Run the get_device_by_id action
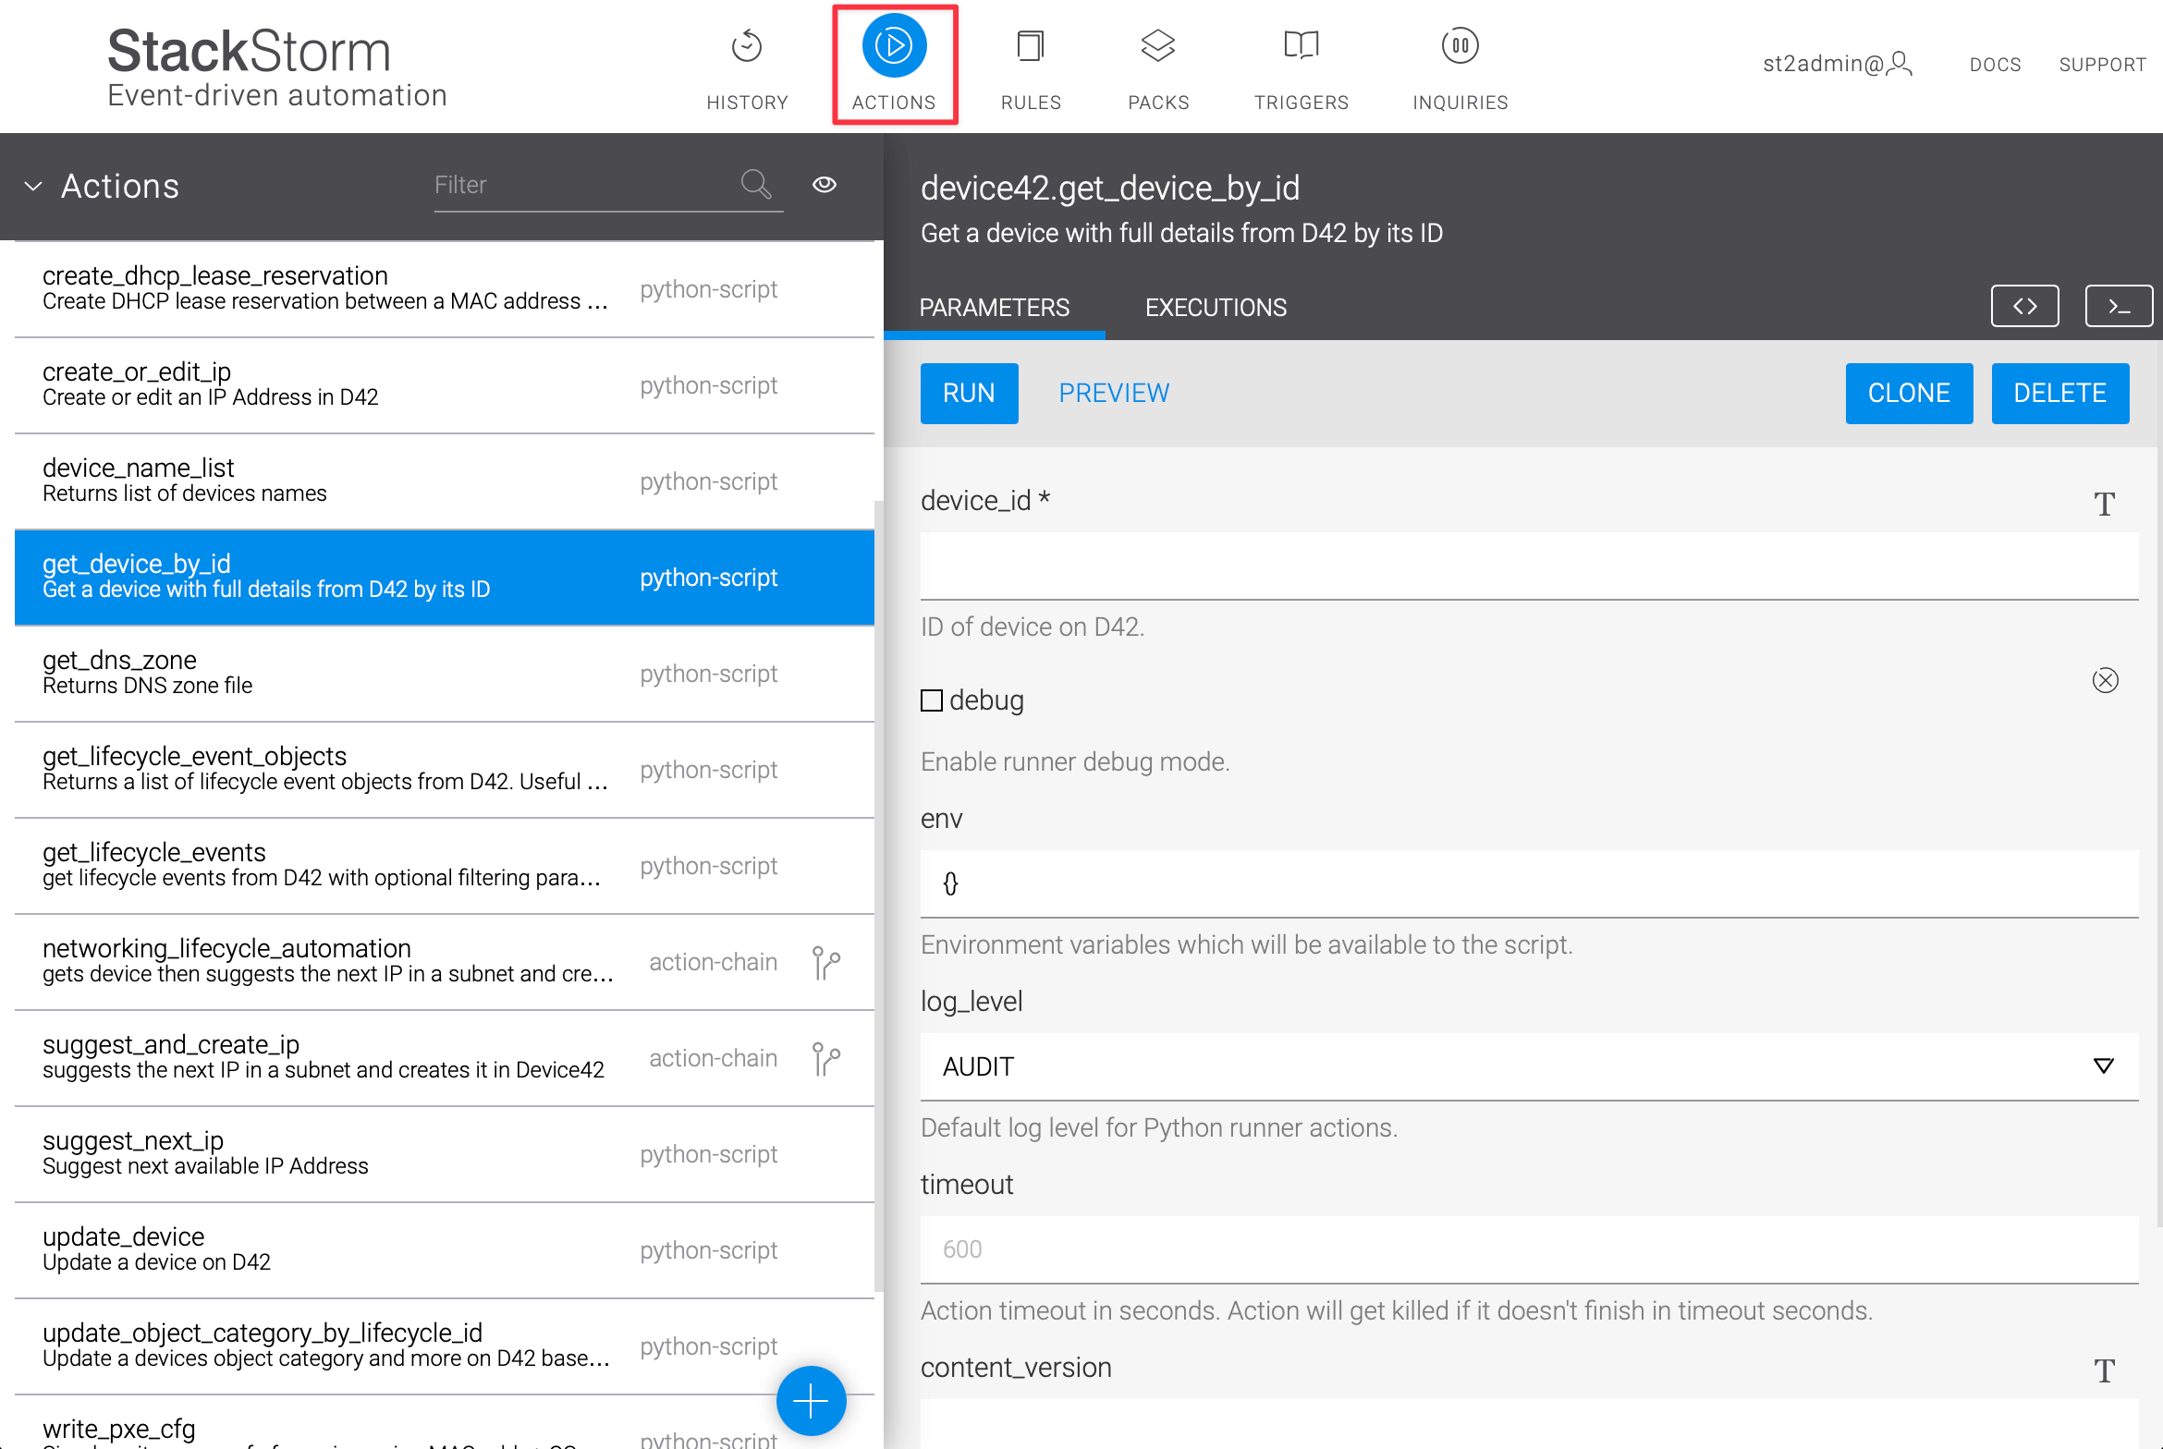The image size is (2163, 1449). click(x=968, y=393)
